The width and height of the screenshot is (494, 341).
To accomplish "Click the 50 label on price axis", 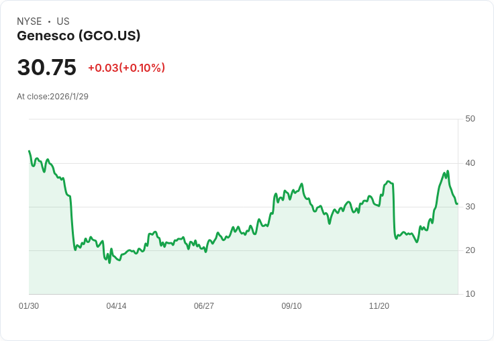I will tap(470, 119).
